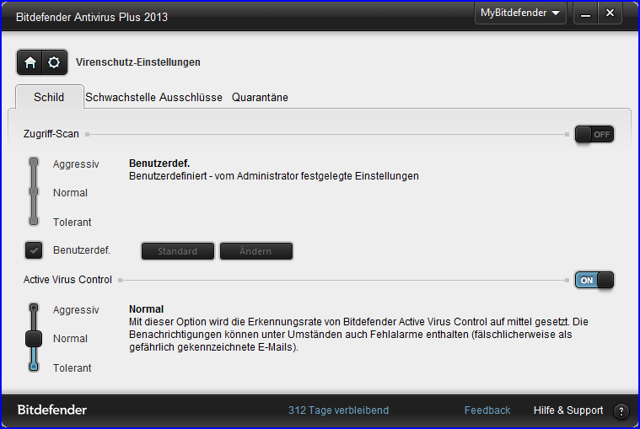Turn off Active Virus Control switch

[594, 280]
